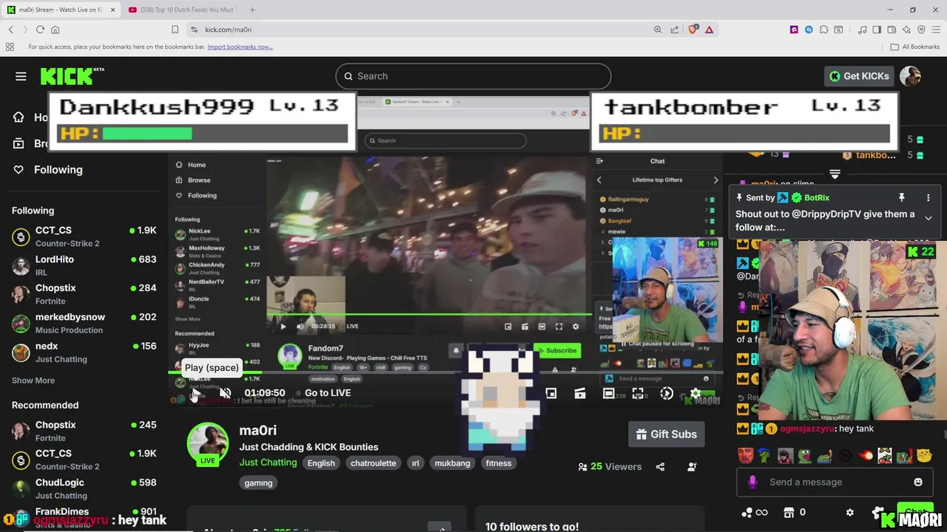Click Go to LIVE
The height and width of the screenshot is (532, 947).
(x=323, y=393)
